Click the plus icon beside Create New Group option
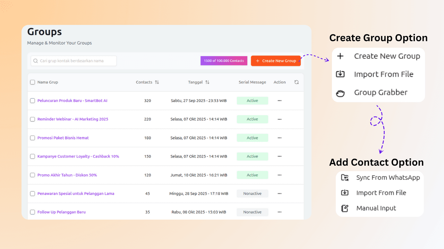Viewport: 444px width, 249px height. tap(340, 56)
